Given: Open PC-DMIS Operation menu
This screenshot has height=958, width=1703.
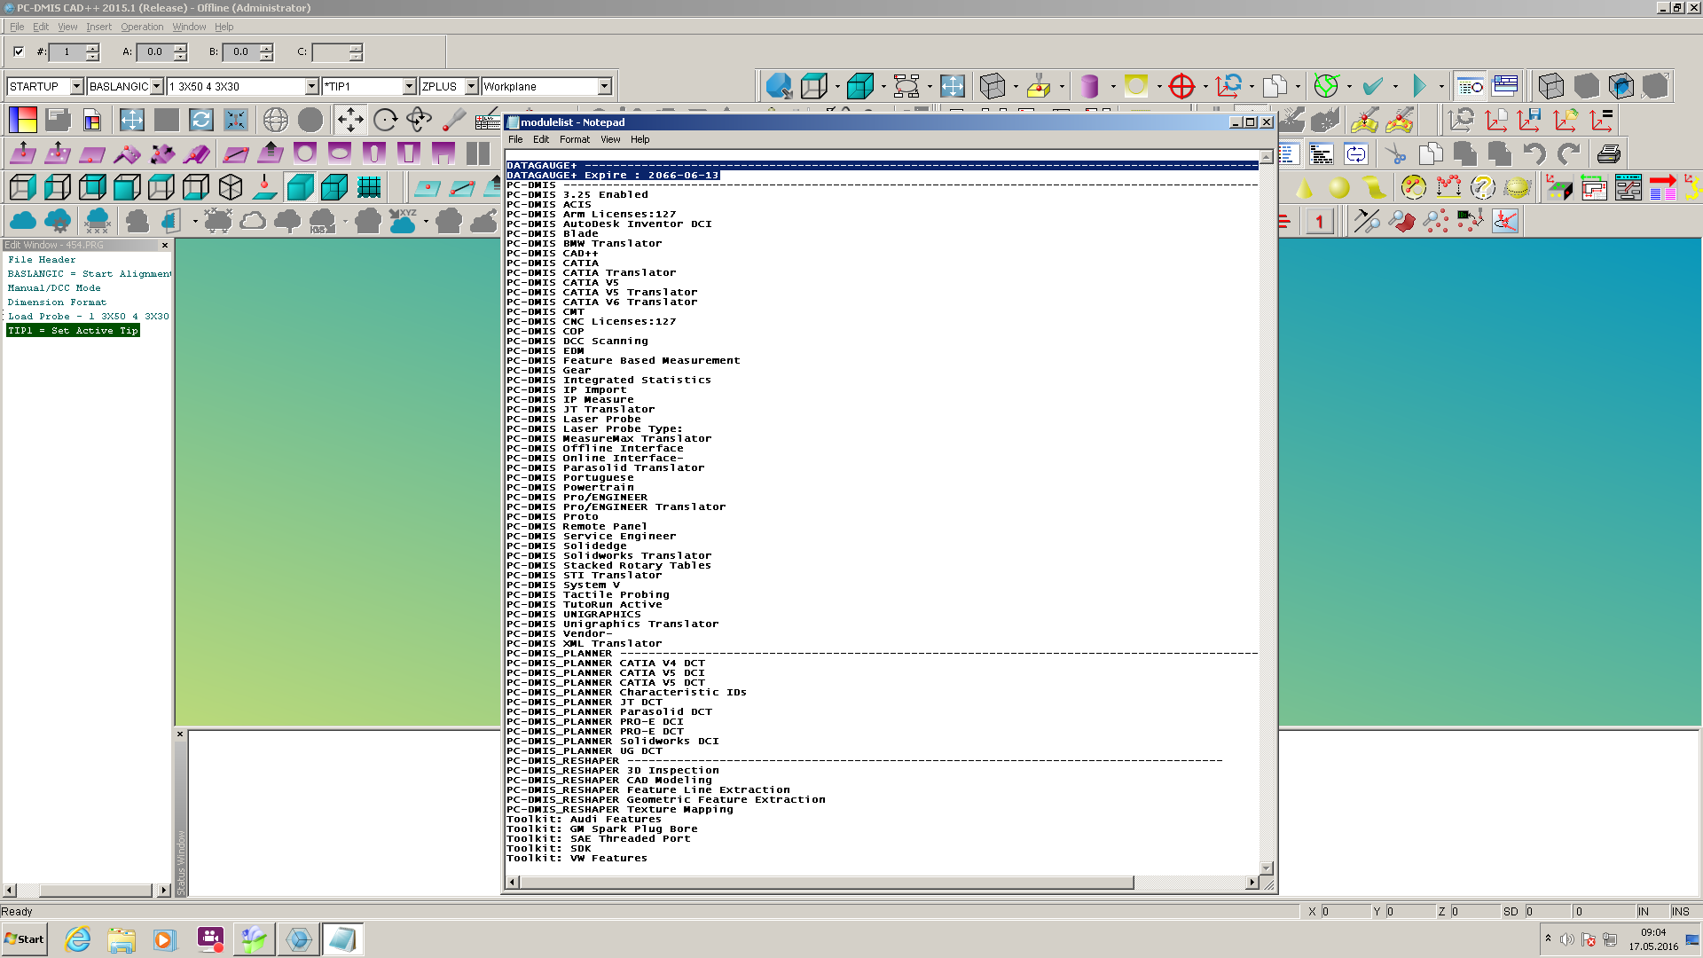Looking at the screenshot, I should [x=142, y=27].
